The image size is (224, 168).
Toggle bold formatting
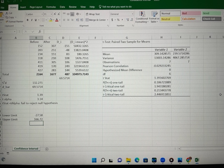click(27, 20)
